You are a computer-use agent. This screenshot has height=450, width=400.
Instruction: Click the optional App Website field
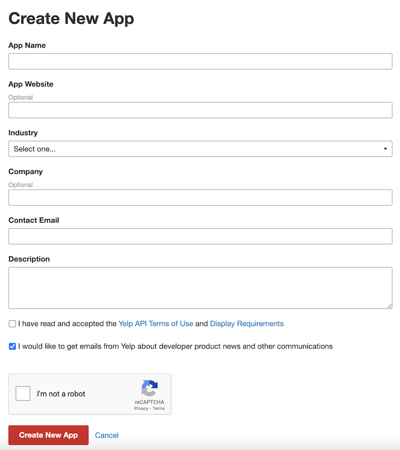(x=200, y=110)
